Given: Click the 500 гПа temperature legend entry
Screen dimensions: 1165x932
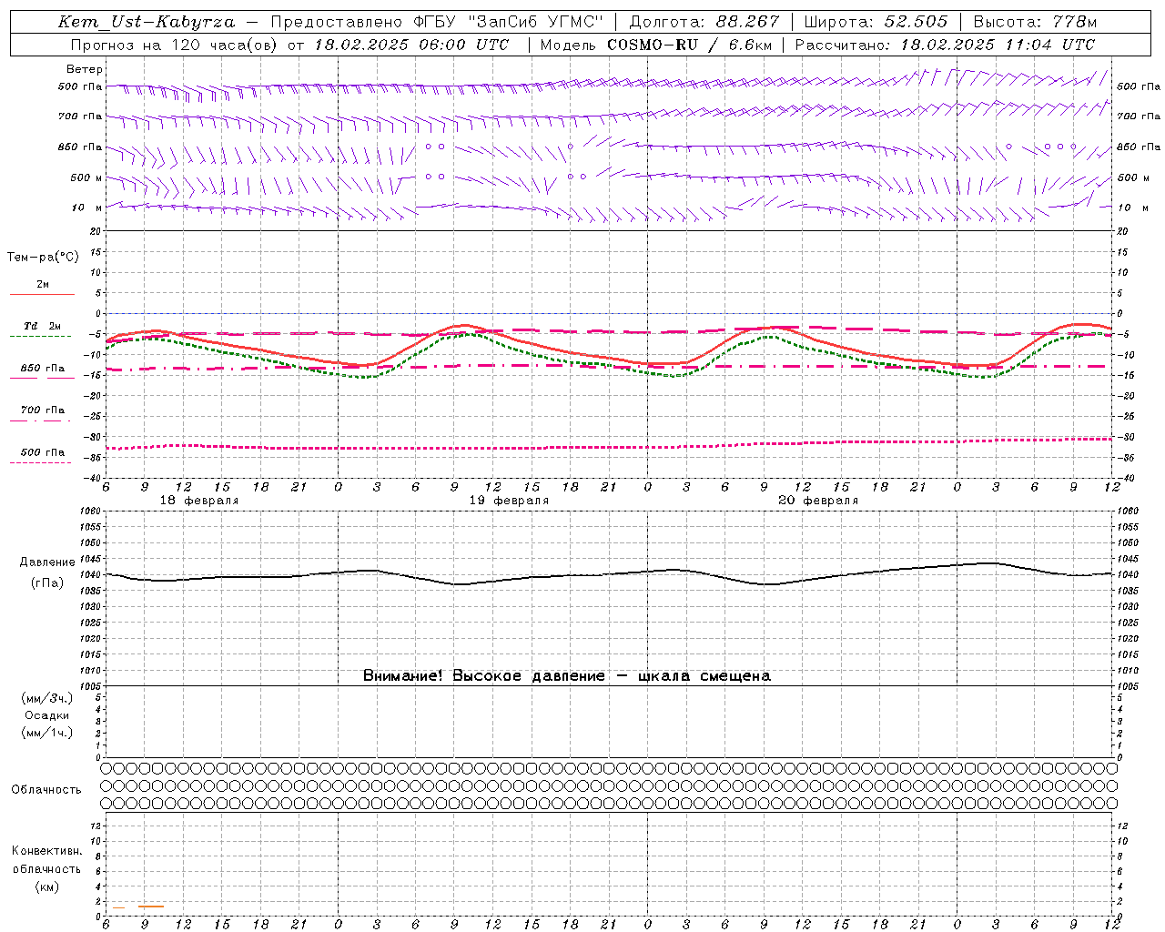Looking at the screenshot, I should (43, 452).
